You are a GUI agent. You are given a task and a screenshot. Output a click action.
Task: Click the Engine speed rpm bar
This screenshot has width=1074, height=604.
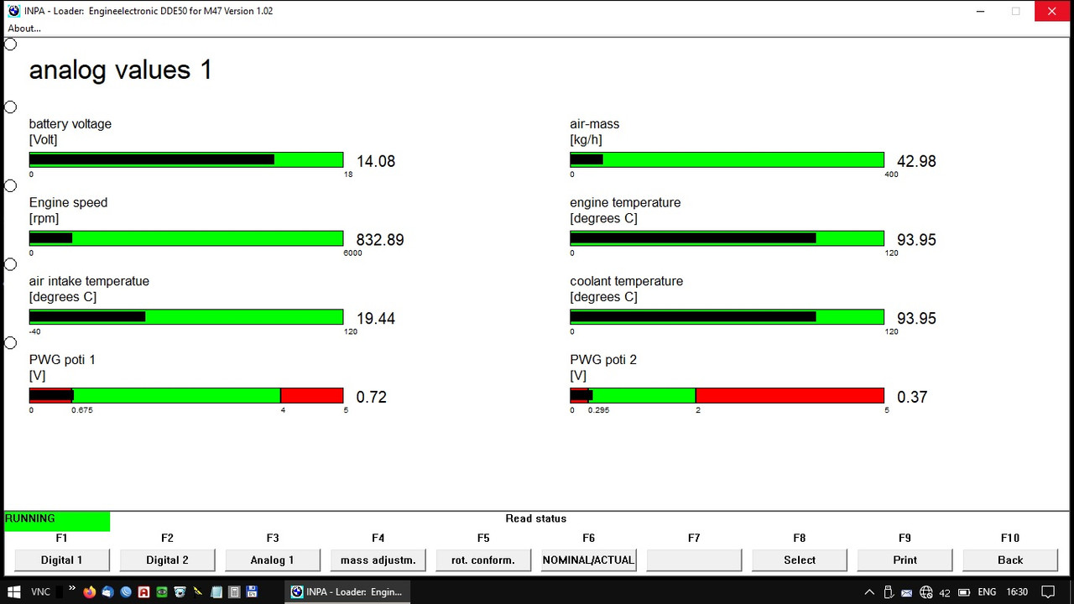tap(186, 238)
